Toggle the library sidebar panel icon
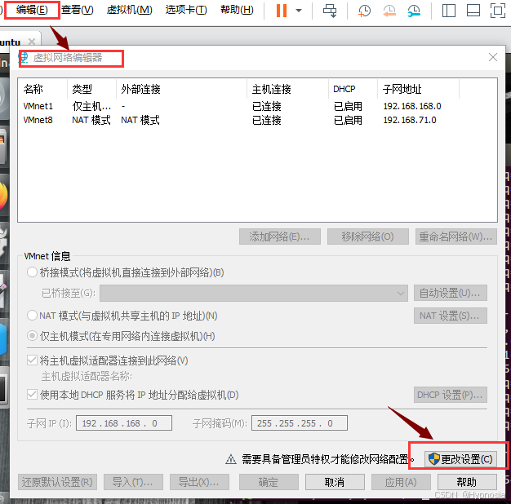 (449, 11)
